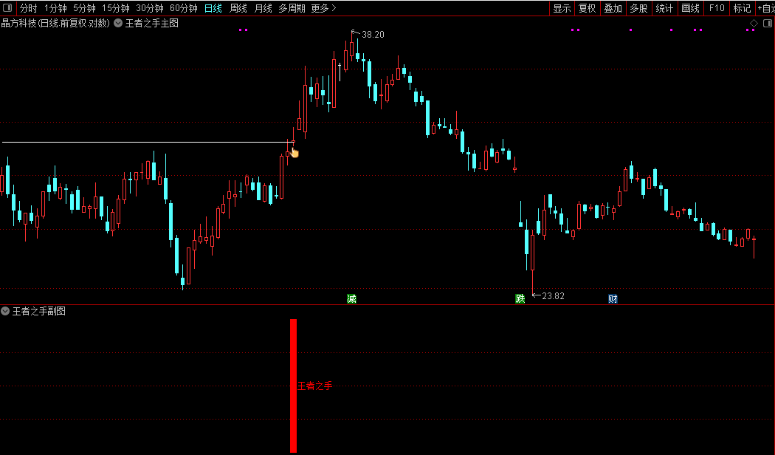Expand the 王者之手副图 indicator menu arrow
Image resolution: width=775 pixels, height=455 pixels.
5,311
